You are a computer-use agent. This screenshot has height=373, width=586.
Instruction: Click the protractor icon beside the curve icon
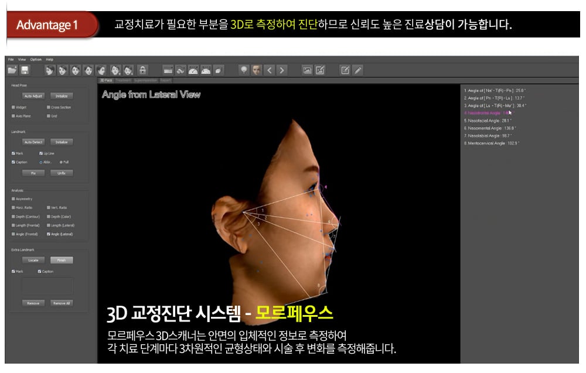[193, 70]
